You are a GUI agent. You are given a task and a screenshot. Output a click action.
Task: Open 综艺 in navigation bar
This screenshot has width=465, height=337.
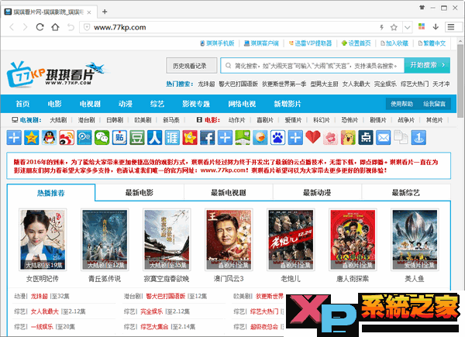click(x=157, y=104)
